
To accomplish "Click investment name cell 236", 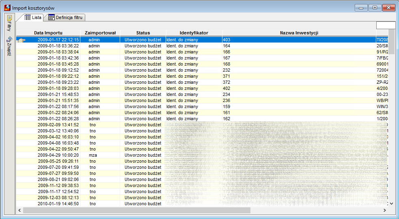I will click(299, 101).
